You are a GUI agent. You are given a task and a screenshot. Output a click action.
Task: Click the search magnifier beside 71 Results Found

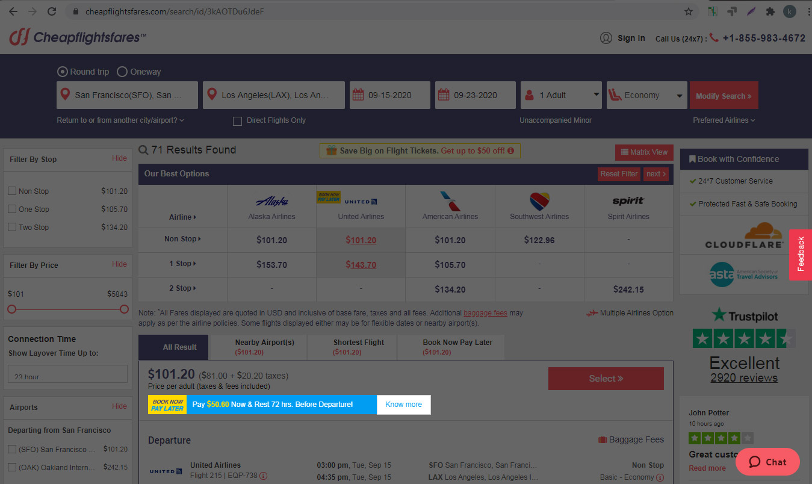pos(143,150)
